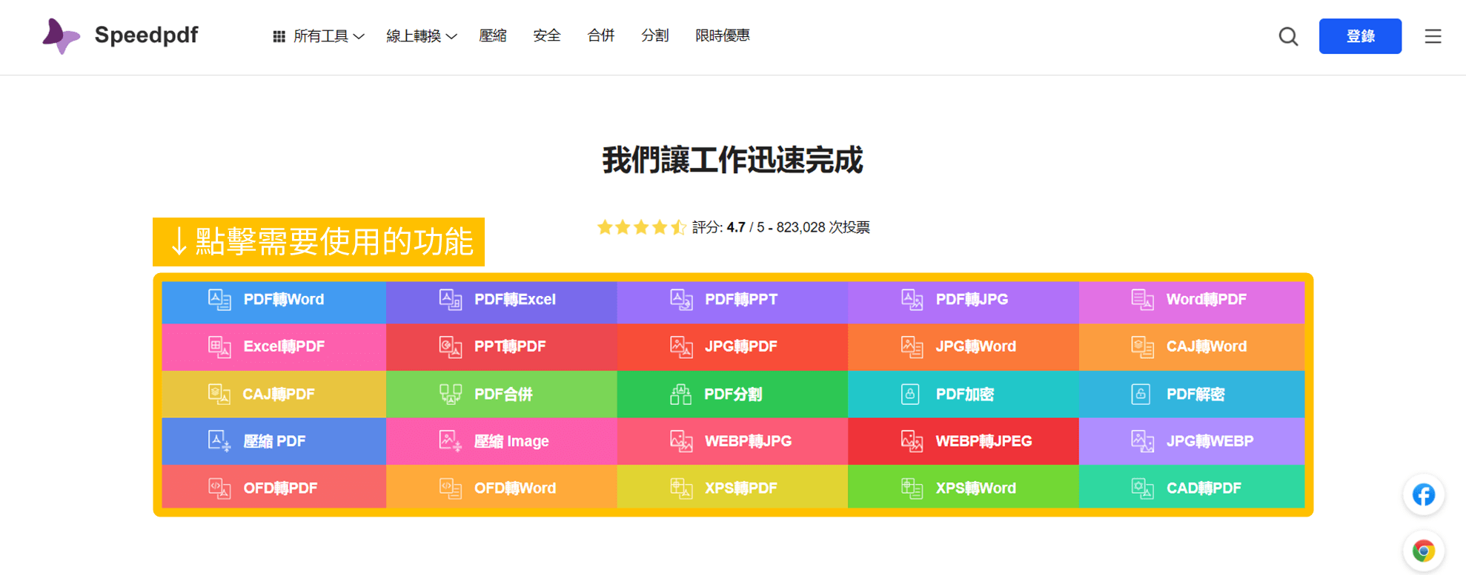
Task: Select the 壓縮 Image label
Action: 511,441
